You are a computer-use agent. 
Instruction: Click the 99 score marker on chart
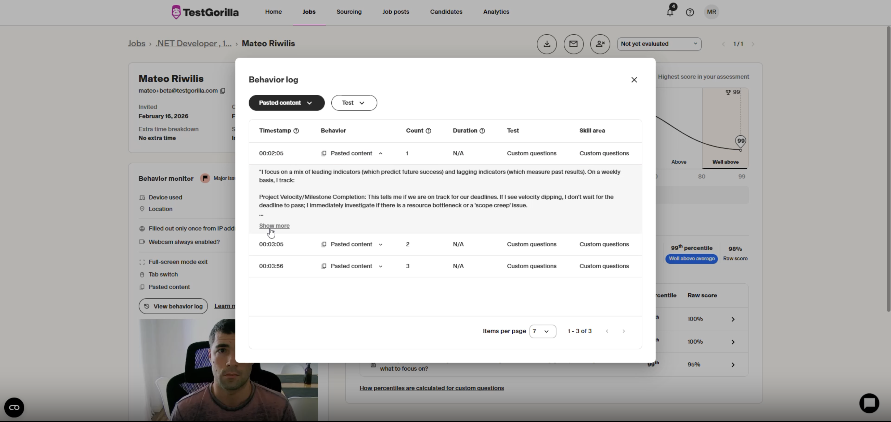pyautogui.click(x=741, y=141)
